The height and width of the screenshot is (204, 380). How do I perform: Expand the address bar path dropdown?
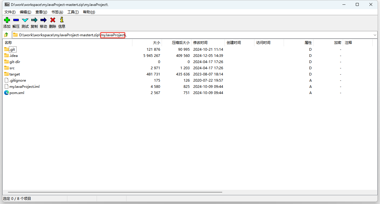(375, 35)
